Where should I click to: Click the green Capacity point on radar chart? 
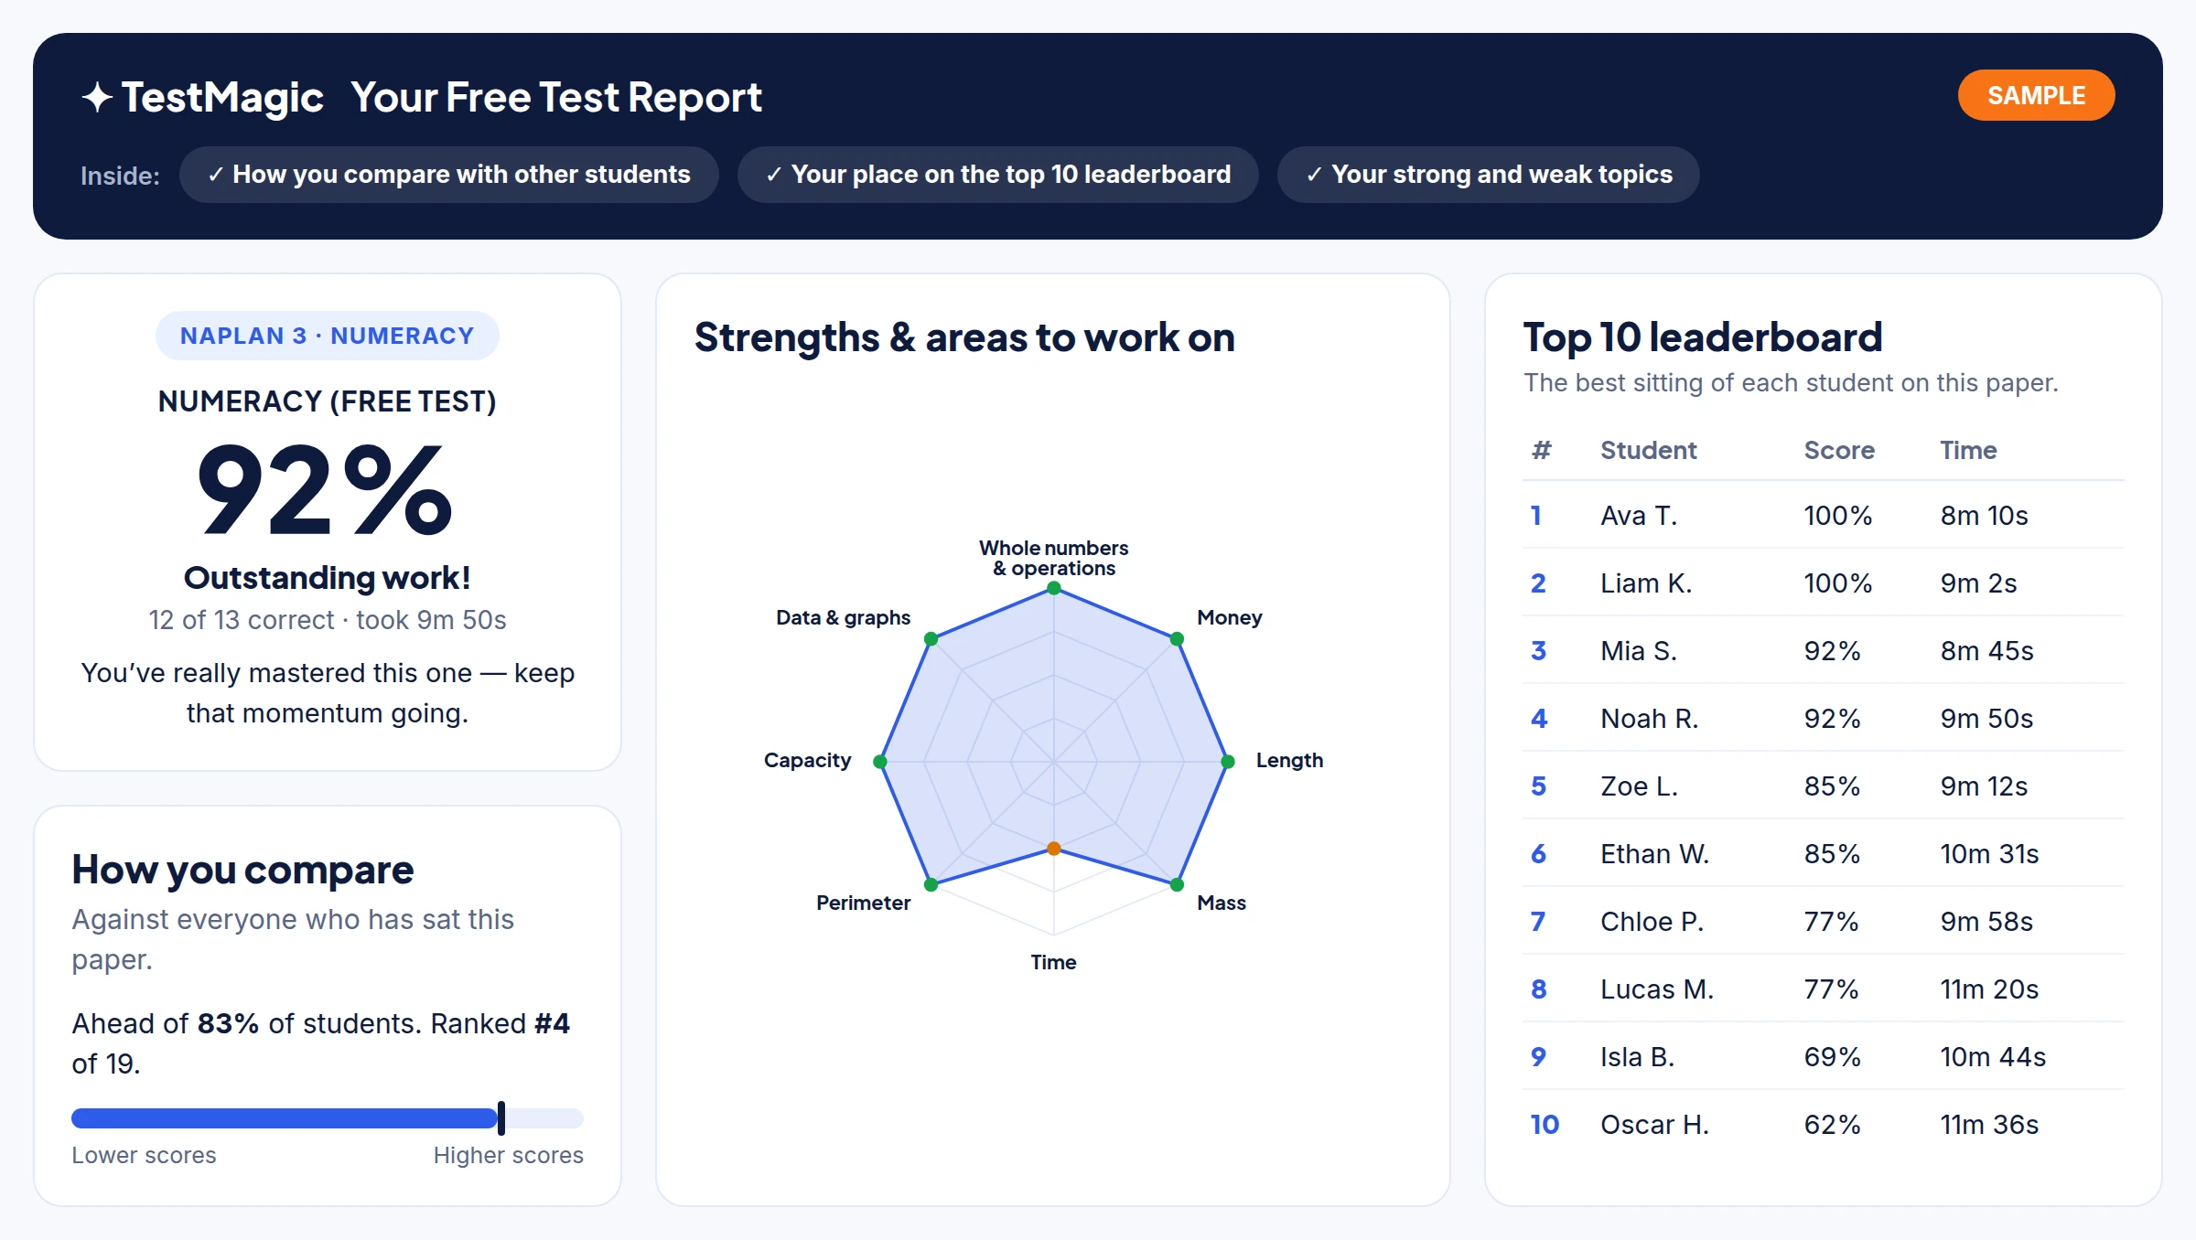[x=880, y=762]
